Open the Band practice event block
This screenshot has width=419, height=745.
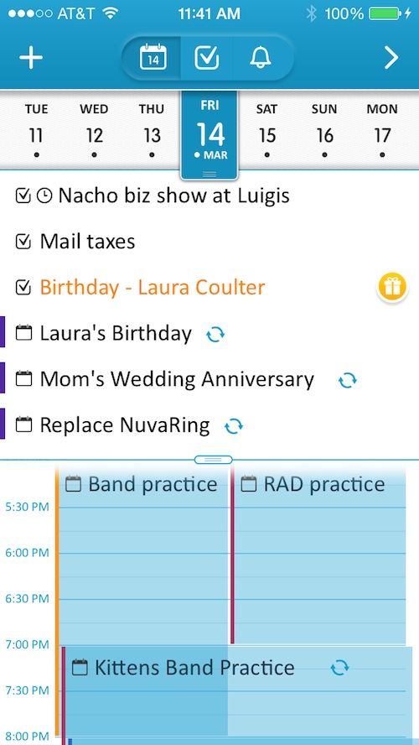click(x=142, y=555)
